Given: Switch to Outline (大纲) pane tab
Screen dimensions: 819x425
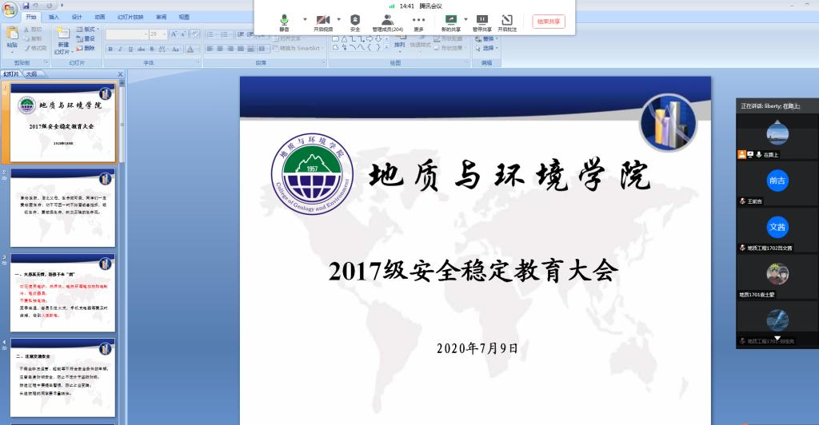Looking at the screenshot, I should click(x=31, y=73).
